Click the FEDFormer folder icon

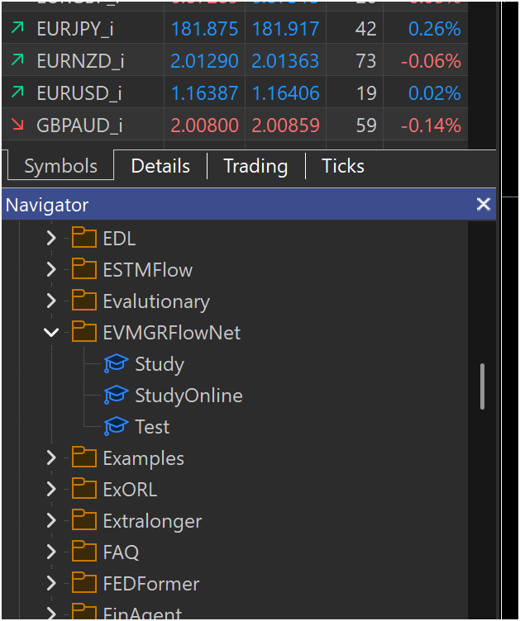click(x=84, y=584)
